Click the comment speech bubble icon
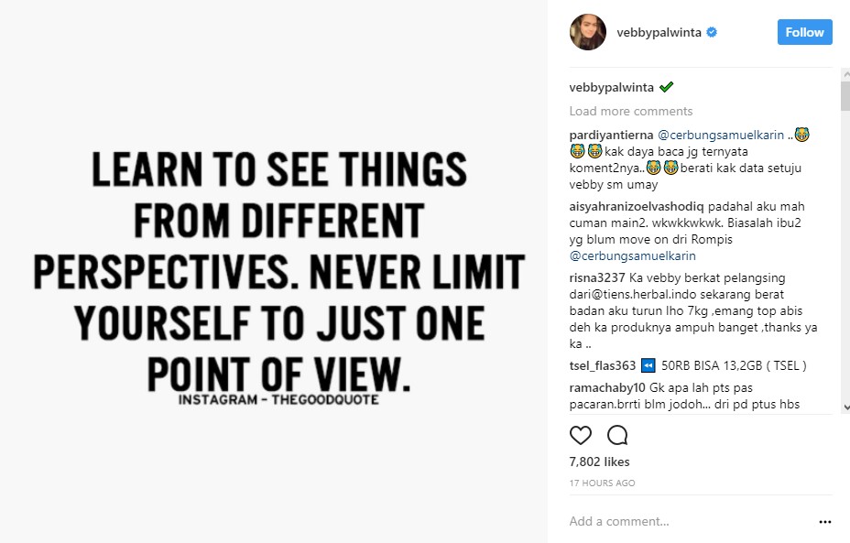This screenshot has height=543, width=850. click(x=617, y=435)
